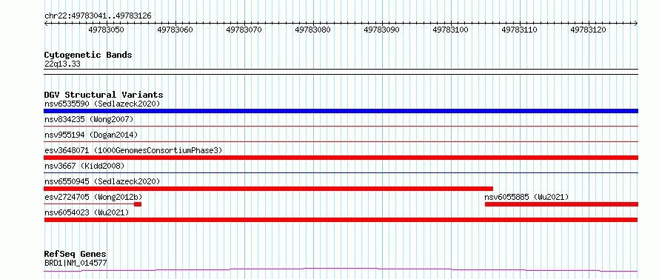Click the nsv6535590 (Sedlazeck2020) blue variant bar
The height and width of the screenshot is (279, 659).
pos(341,111)
